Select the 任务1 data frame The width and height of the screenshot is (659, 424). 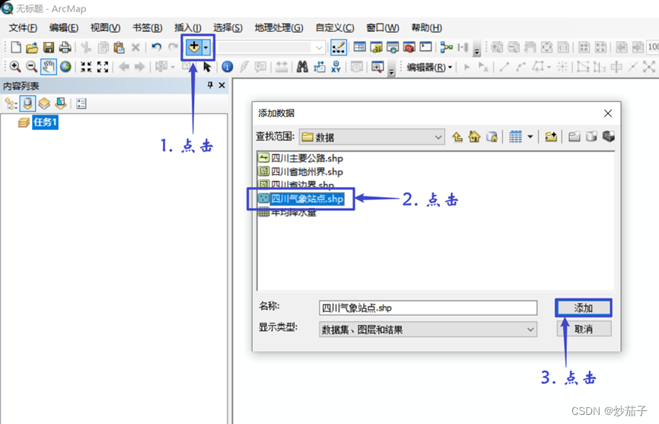coord(45,123)
